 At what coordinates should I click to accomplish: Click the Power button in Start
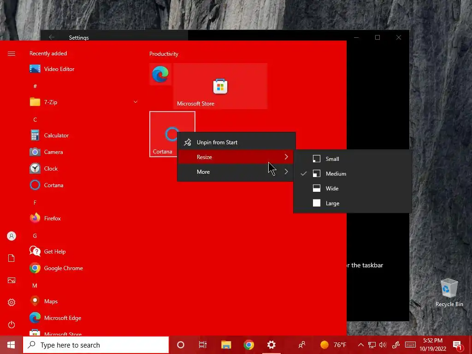click(12, 324)
